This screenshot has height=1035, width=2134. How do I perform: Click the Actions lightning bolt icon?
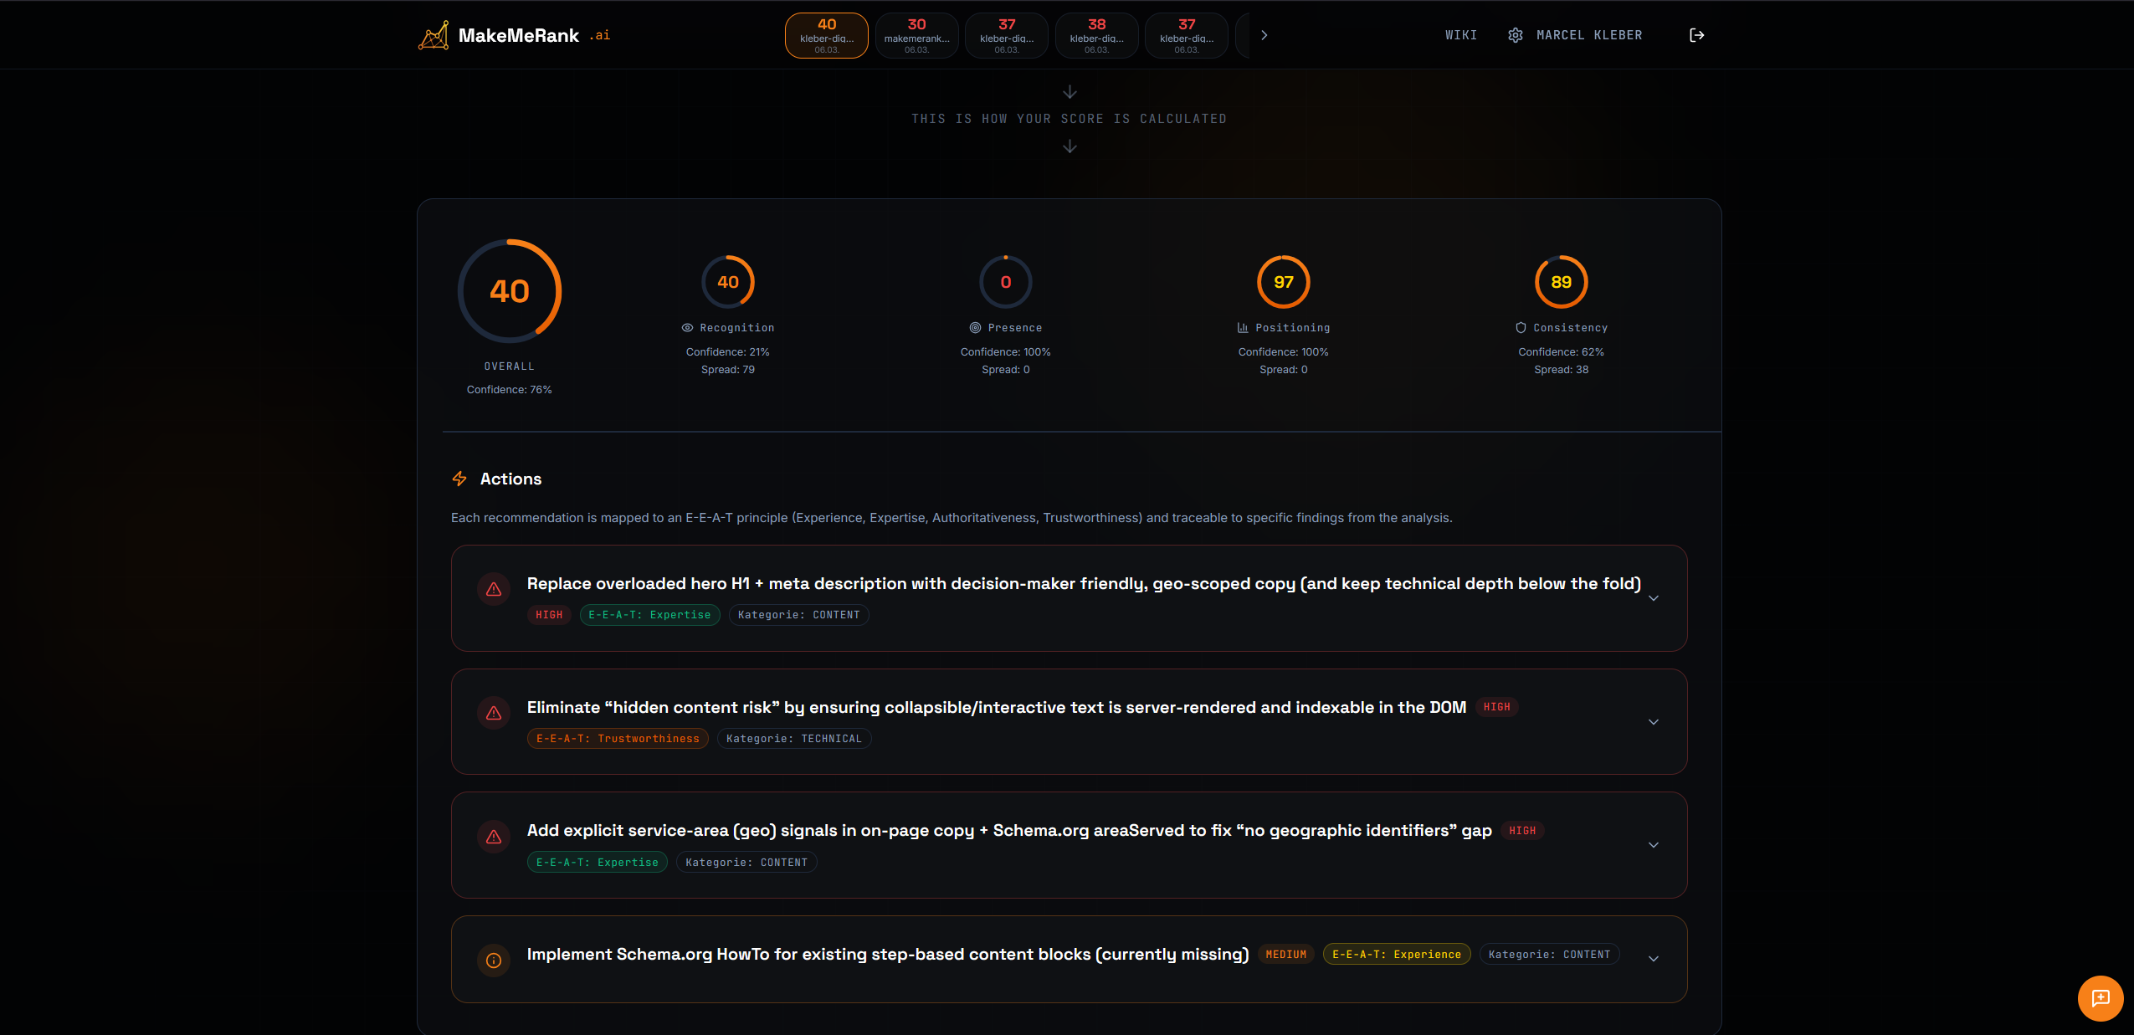(459, 479)
